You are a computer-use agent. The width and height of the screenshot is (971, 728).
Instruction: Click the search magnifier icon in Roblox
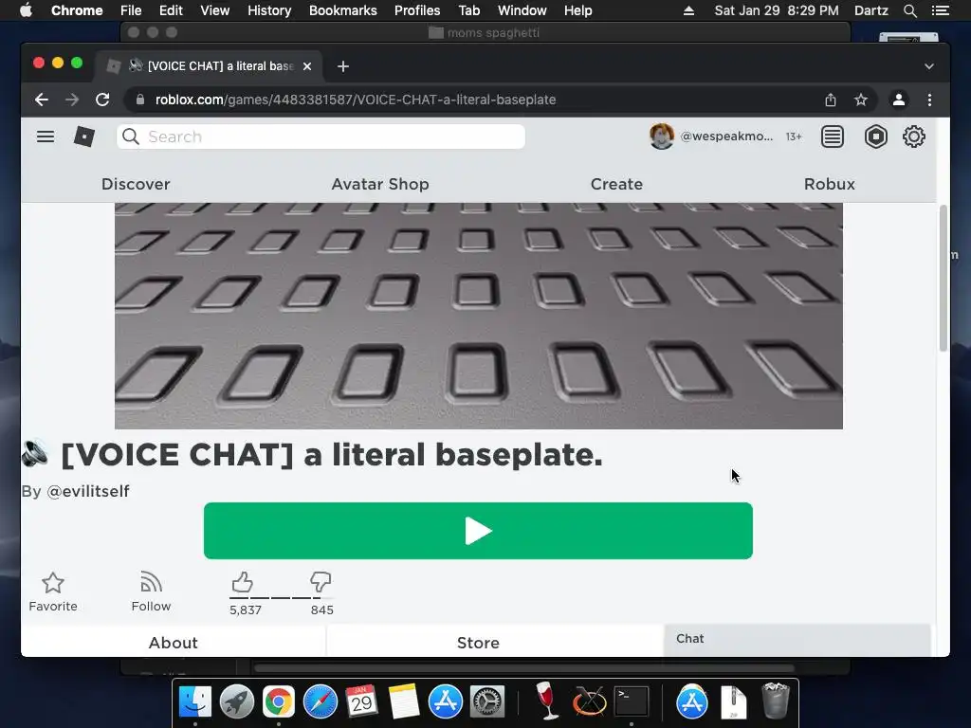click(131, 136)
